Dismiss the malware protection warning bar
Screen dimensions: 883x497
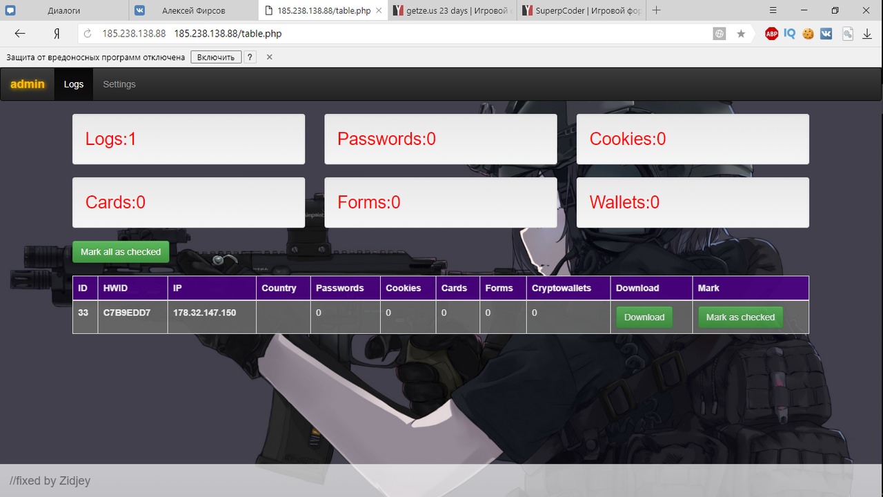(x=270, y=57)
